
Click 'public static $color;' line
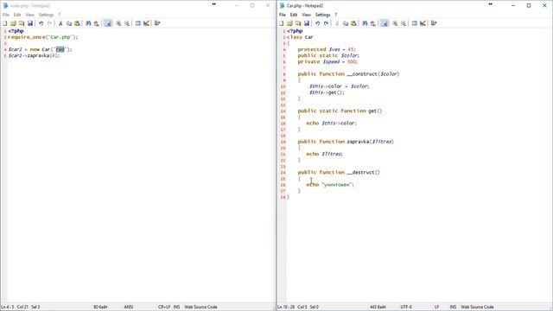[328, 55]
